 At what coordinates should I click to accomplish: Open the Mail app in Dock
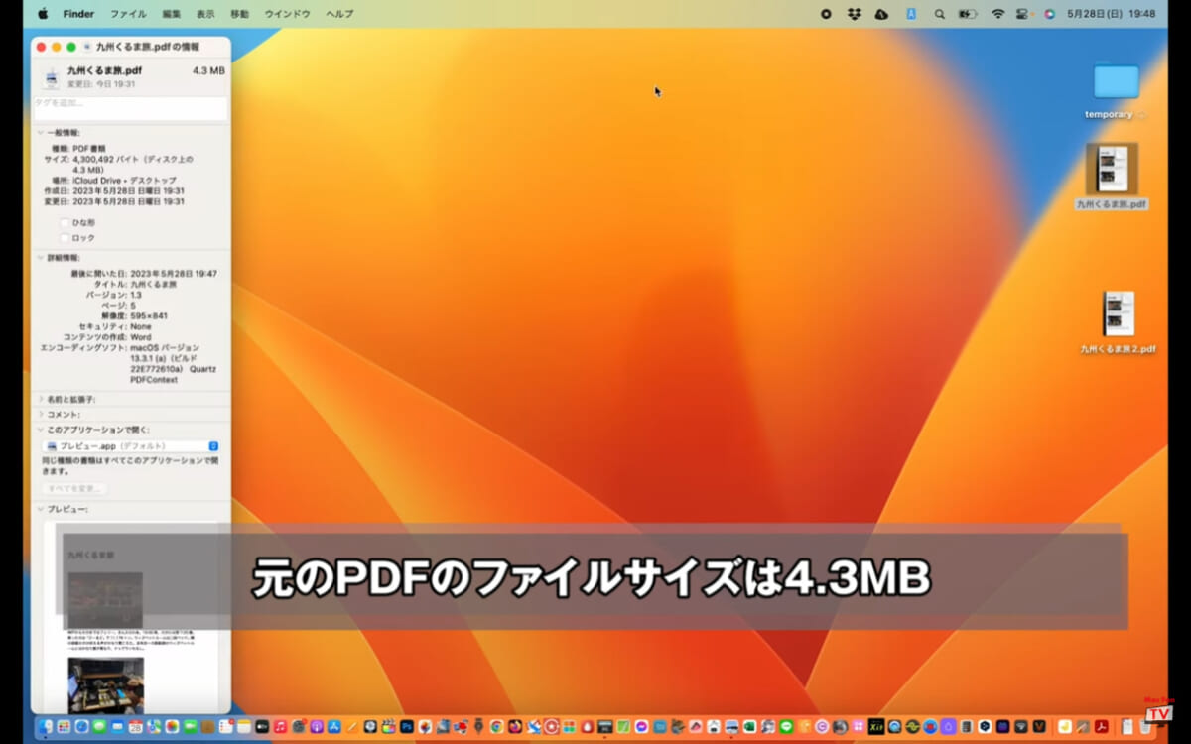[x=117, y=727]
